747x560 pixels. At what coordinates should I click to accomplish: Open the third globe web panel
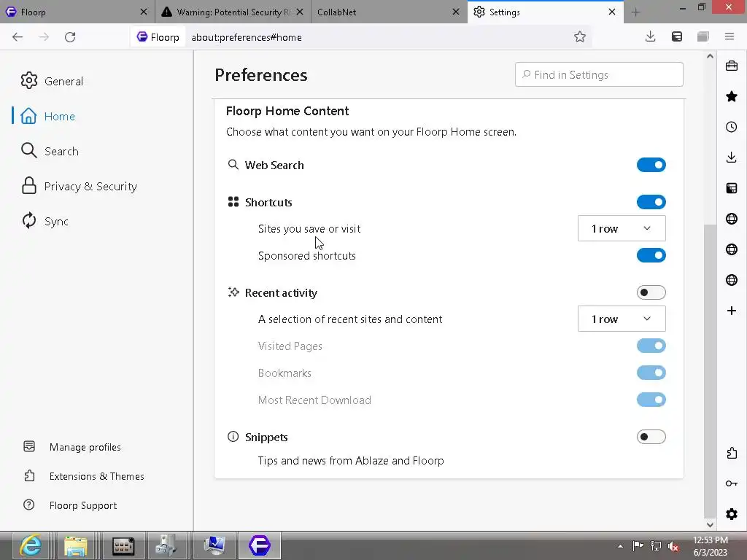(x=732, y=279)
